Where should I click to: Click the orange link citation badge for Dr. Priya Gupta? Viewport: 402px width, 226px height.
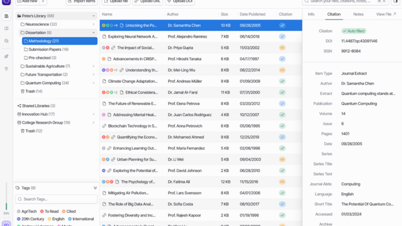pyautogui.click(x=282, y=48)
